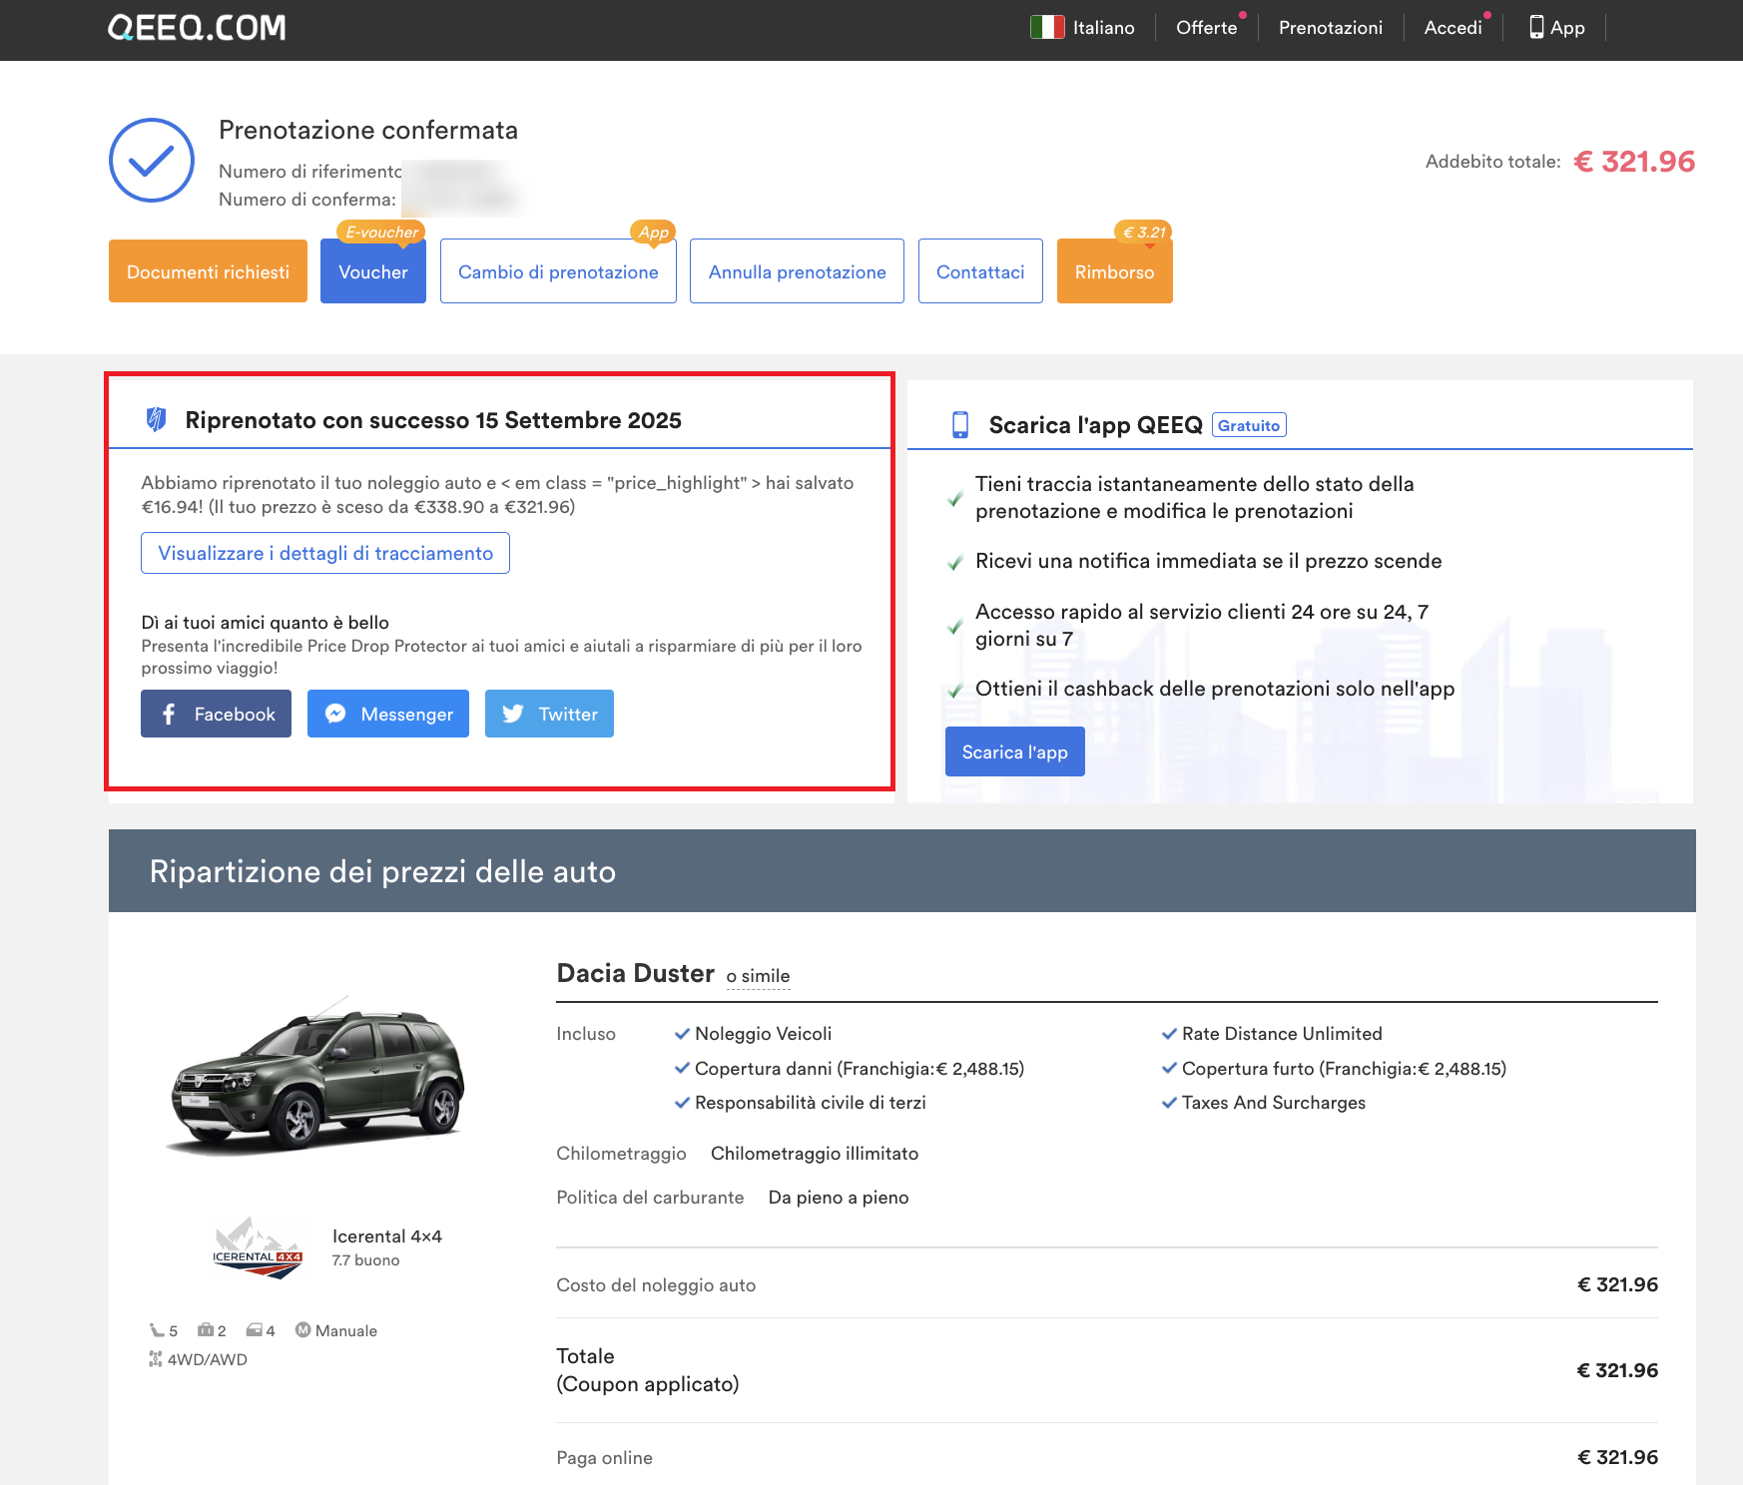The width and height of the screenshot is (1743, 1485).
Task: Click the QEEQ.COM logo
Action: tap(197, 27)
